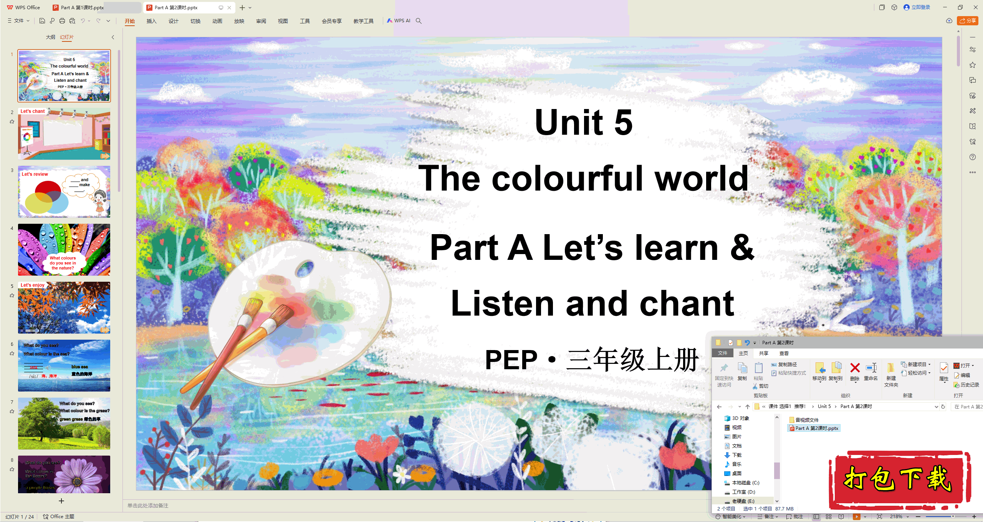Screen dimensions: 983x522
Task: Open the 动画 ribbon tab
Action: click(217, 21)
